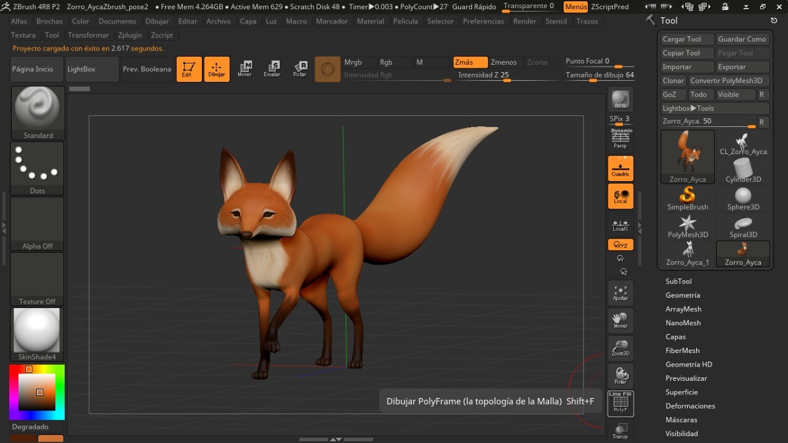The image size is (788, 443).
Task: Click the BPR render icon
Action: click(x=620, y=100)
